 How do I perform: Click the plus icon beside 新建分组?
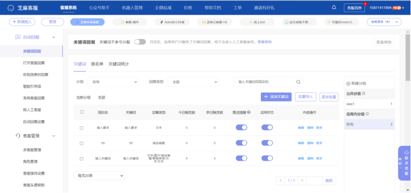348,83
